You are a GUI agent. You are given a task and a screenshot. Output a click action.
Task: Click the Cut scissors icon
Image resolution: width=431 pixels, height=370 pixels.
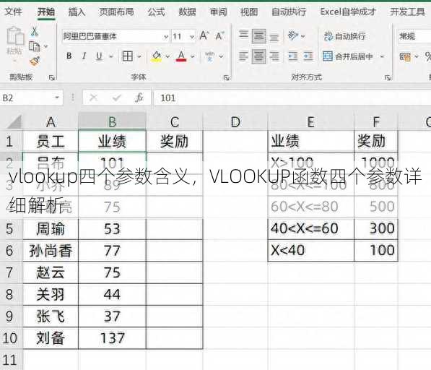[35, 32]
